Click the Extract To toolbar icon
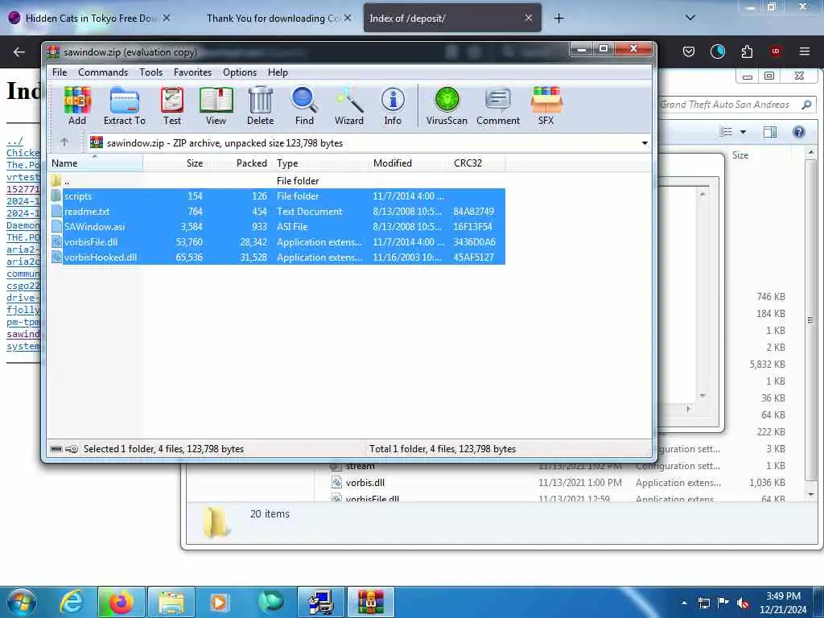This screenshot has width=824, height=618. (125, 106)
